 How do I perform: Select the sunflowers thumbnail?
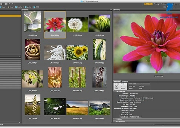coord(77,52)
